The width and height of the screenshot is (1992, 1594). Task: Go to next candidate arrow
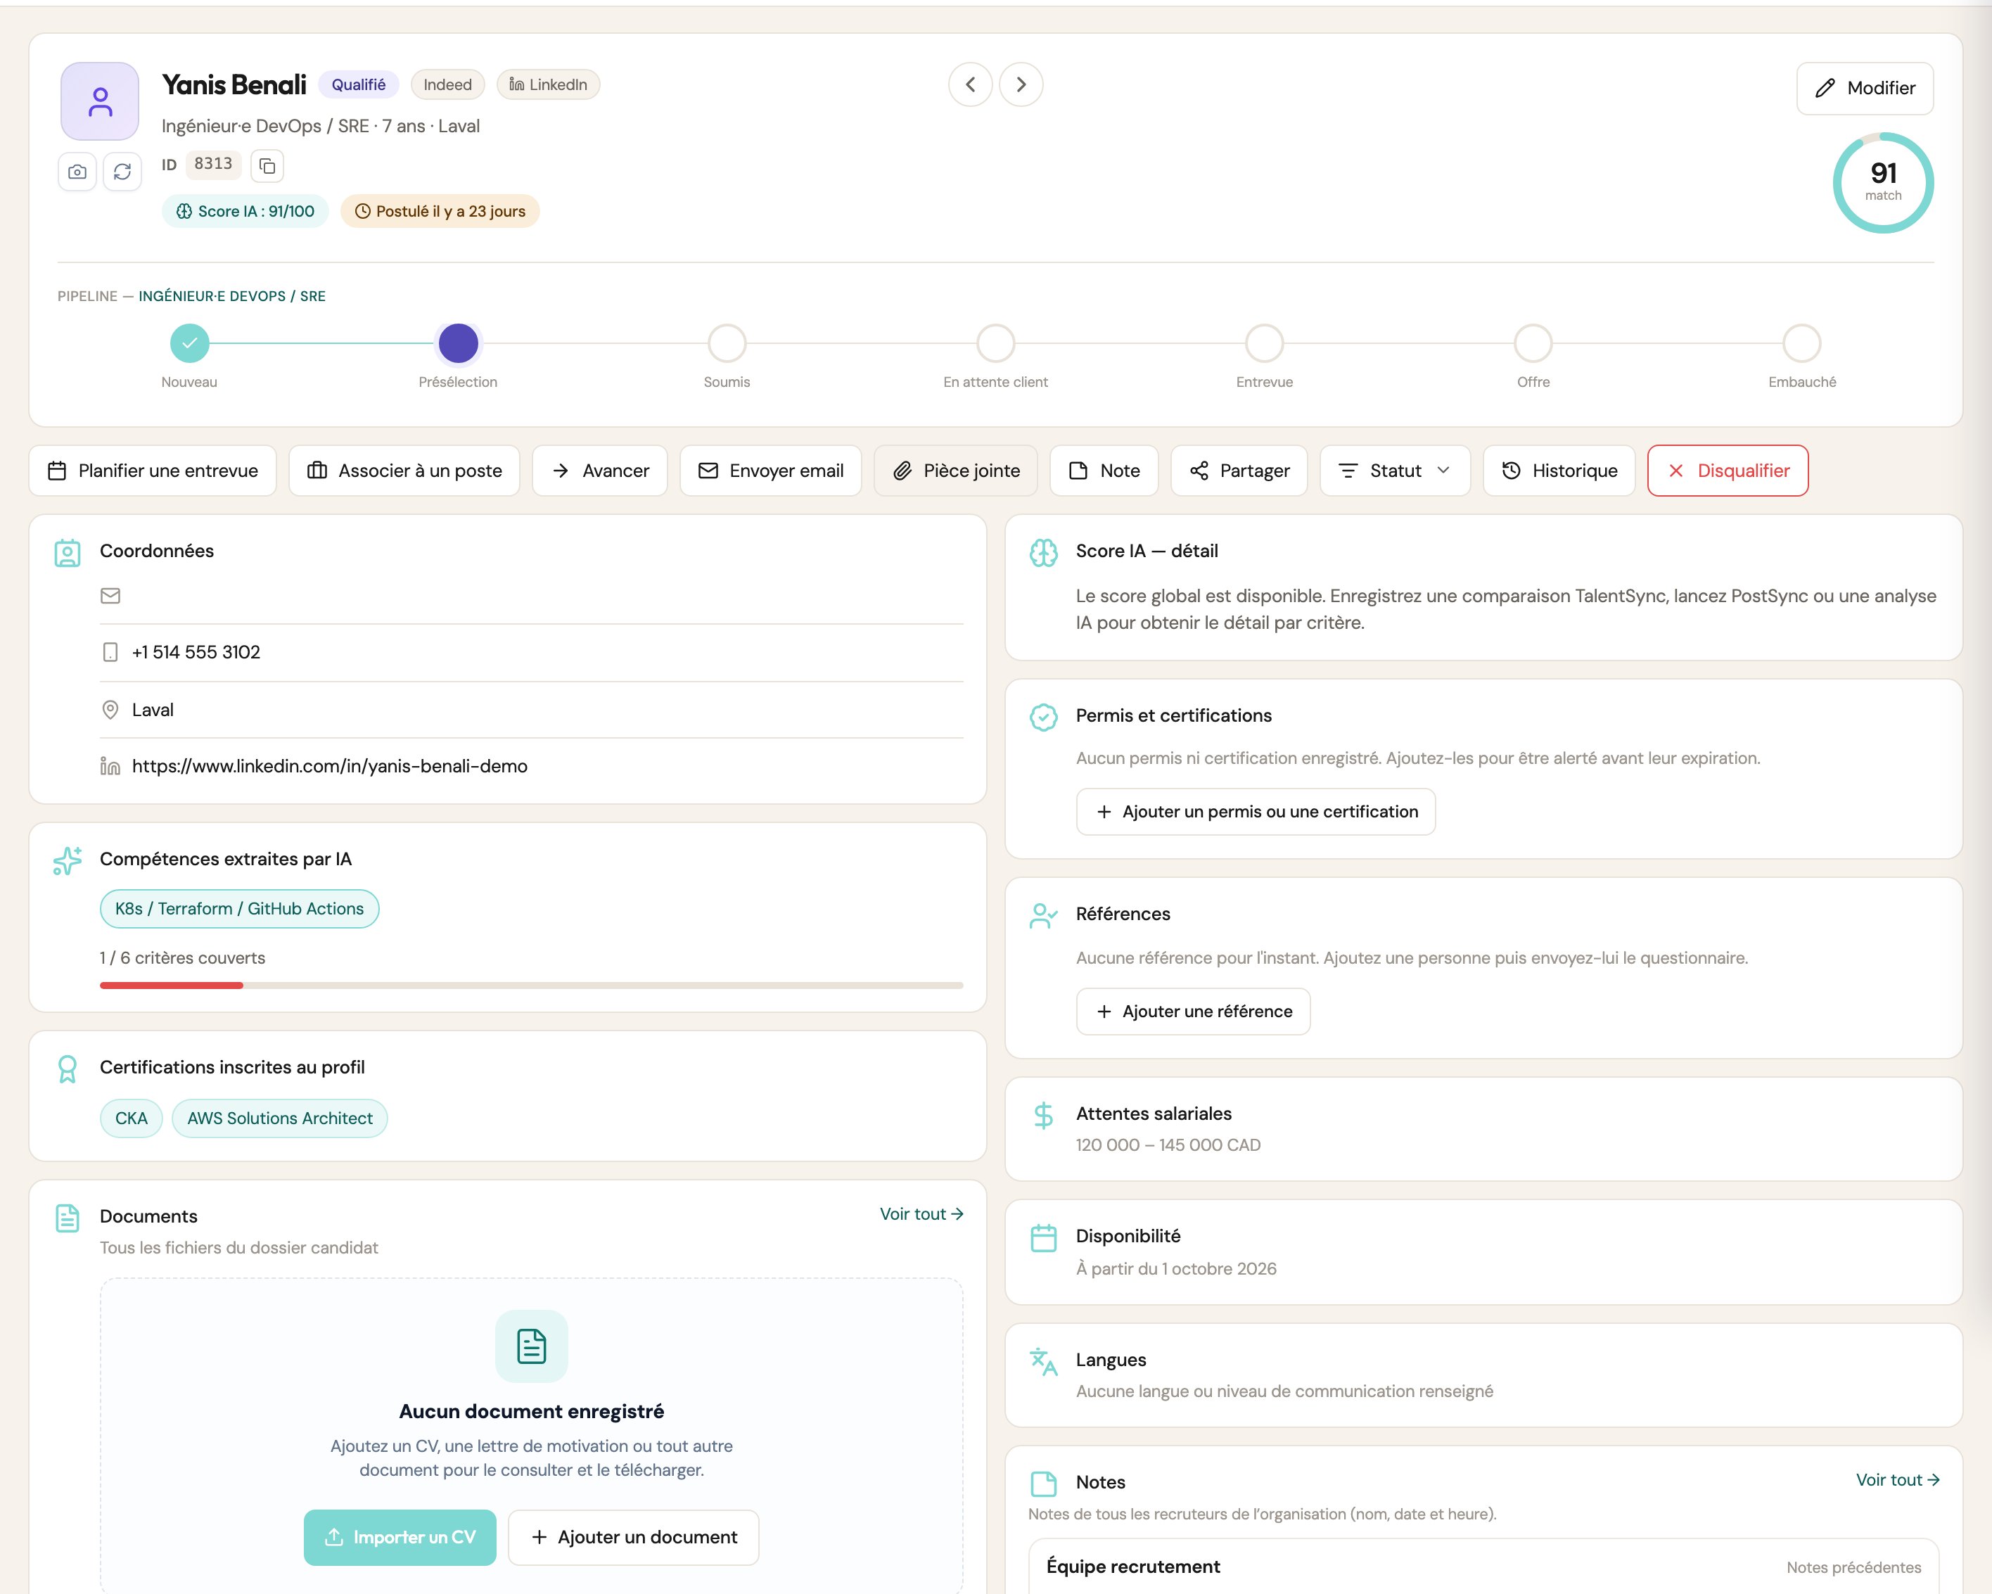click(1021, 85)
